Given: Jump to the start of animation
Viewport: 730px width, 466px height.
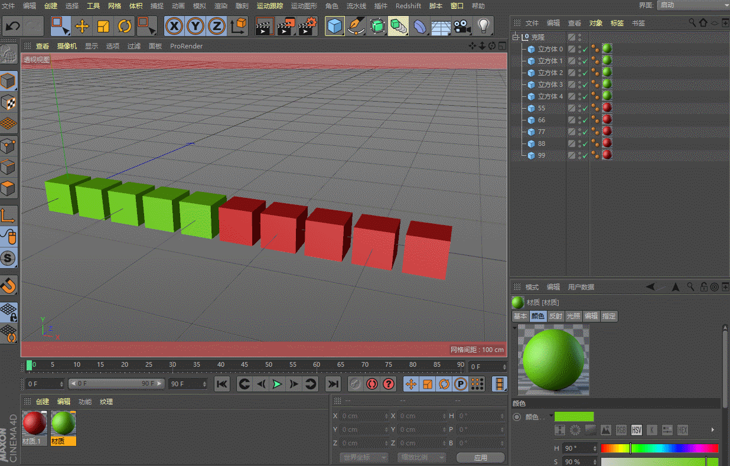Looking at the screenshot, I should (222, 384).
